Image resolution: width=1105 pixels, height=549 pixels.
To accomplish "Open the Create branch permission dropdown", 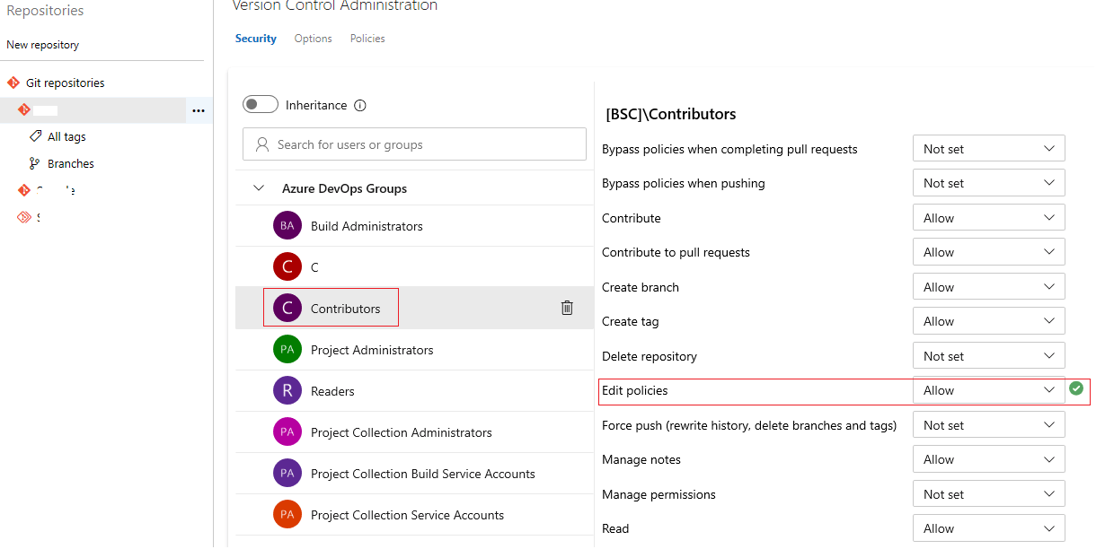I will coord(989,287).
